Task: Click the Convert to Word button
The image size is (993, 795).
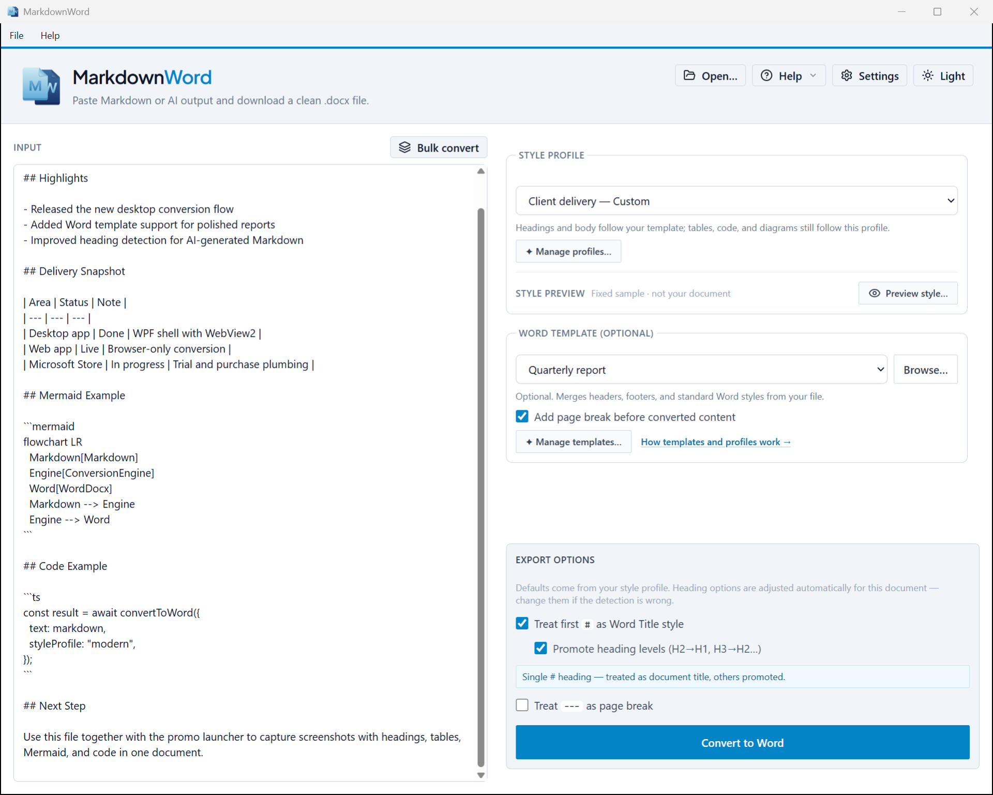Action: [x=742, y=742]
